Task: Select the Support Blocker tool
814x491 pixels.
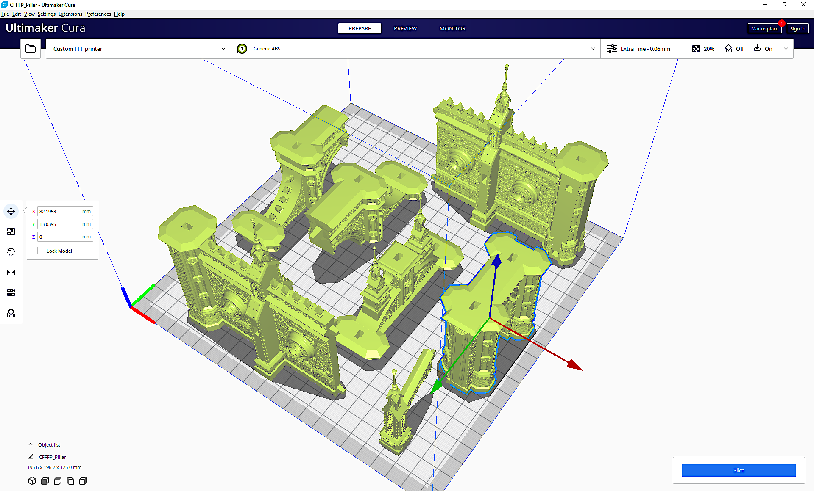Action: coord(11,313)
